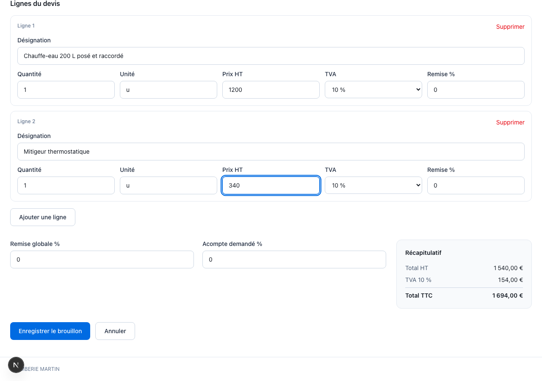Focus the Quantité field of Ligne 2
Screen dimensions: 542x381
66,185
